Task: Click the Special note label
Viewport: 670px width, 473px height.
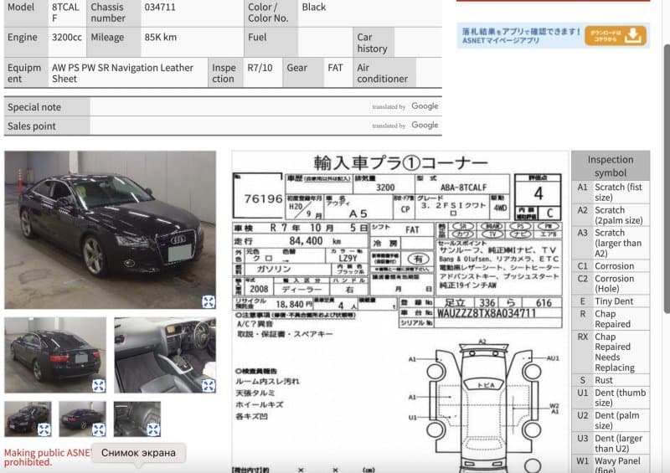Action: pos(34,107)
